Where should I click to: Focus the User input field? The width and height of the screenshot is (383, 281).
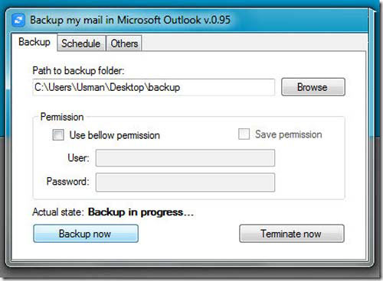coord(185,158)
